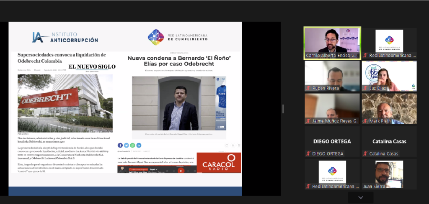Screen dimensions: 429x204
Task: Click the photo of Bernardo Elías in the article
Action: point(173,103)
